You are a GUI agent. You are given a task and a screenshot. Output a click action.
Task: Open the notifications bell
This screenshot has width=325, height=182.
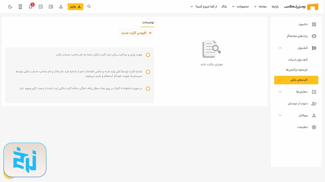pyautogui.click(x=30, y=6)
